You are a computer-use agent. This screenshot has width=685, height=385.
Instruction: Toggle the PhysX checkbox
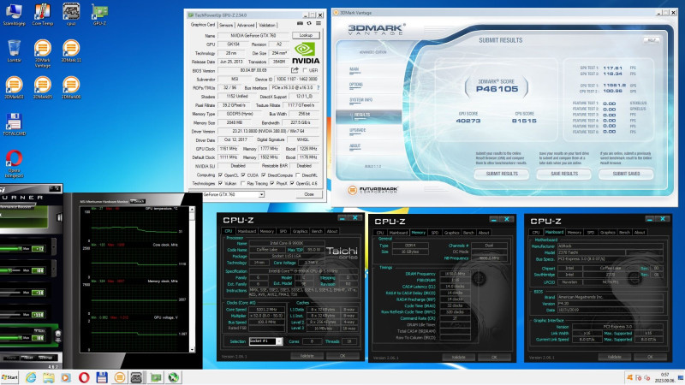pyautogui.click(x=271, y=183)
